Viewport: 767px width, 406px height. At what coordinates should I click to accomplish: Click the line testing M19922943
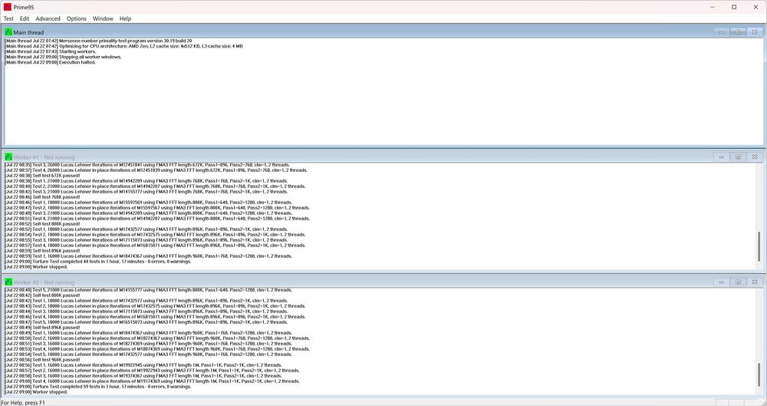pos(152,370)
